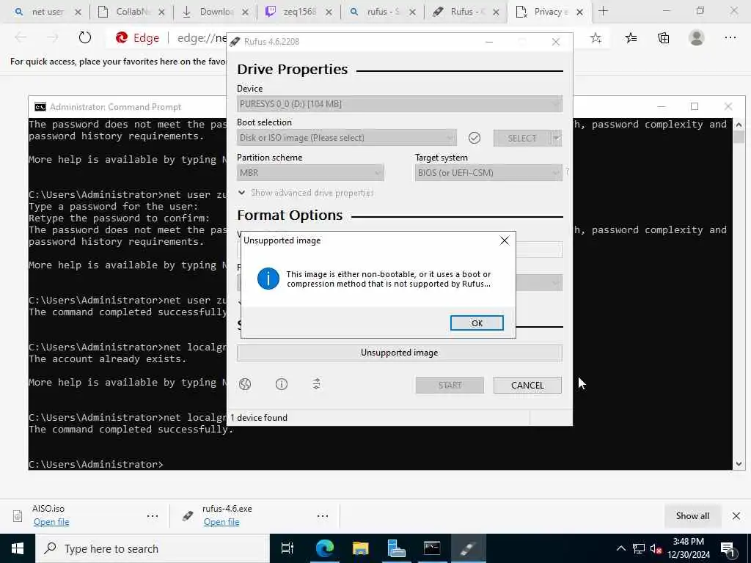Click the rufus-4.6.exe file icon in downloads bar
Image resolution: width=751 pixels, height=563 pixels.
[188, 516]
